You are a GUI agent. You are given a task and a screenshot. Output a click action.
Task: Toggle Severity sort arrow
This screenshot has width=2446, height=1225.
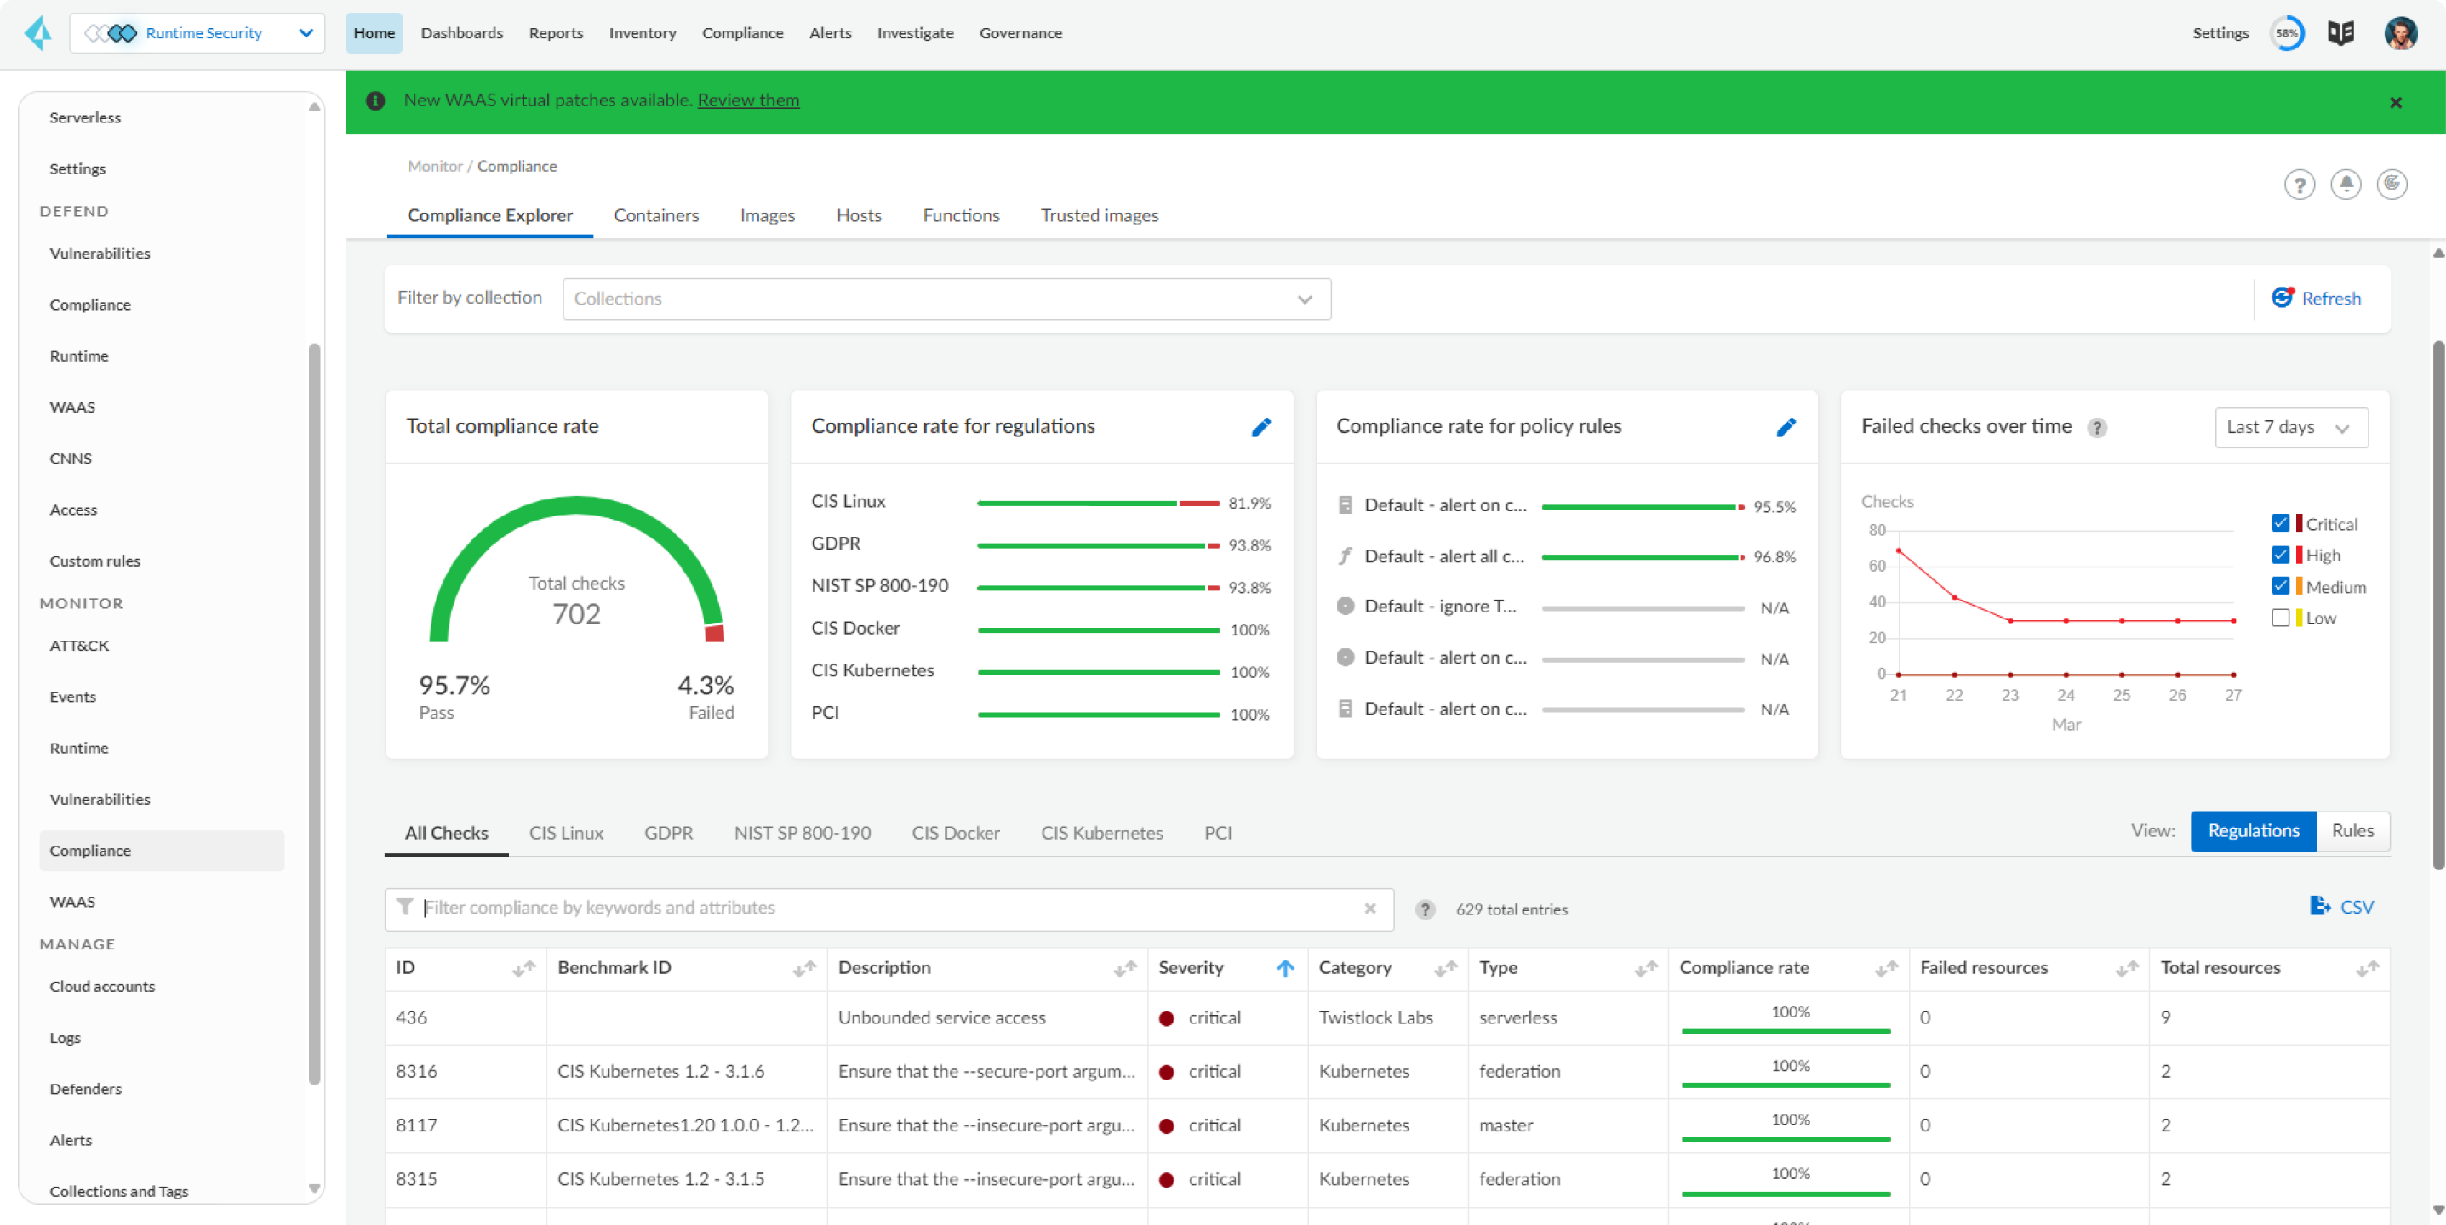pyautogui.click(x=1285, y=968)
